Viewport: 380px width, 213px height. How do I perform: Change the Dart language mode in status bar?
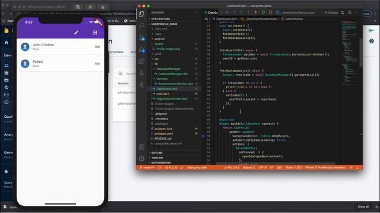[279, 167]
